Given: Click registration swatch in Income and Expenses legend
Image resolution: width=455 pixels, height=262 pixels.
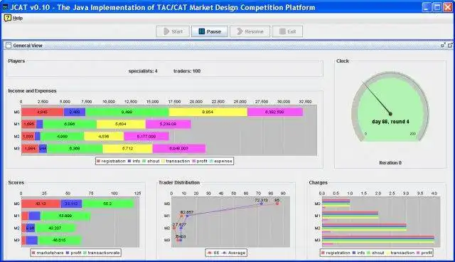Looking at the screenshot, I should 98,161.
